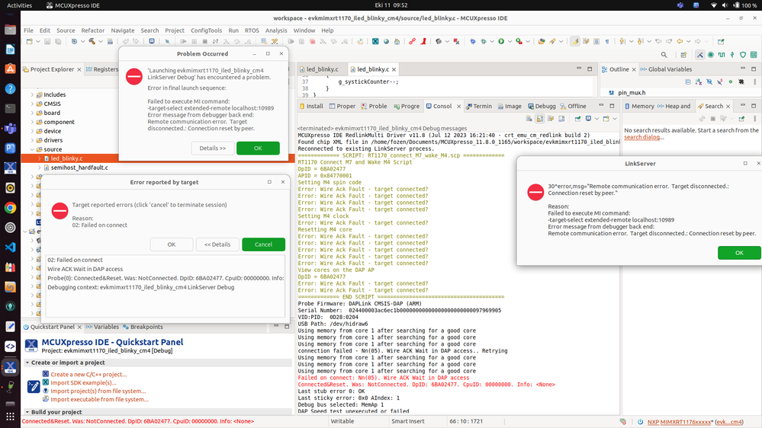Click the Pin Search view icon
The width and height of the screenshot is (762, 428).
pos(741,118)
